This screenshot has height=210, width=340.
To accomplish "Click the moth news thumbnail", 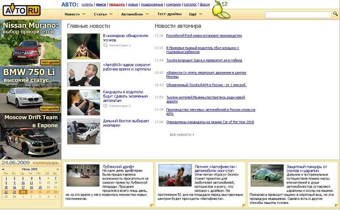I will 83,46.
